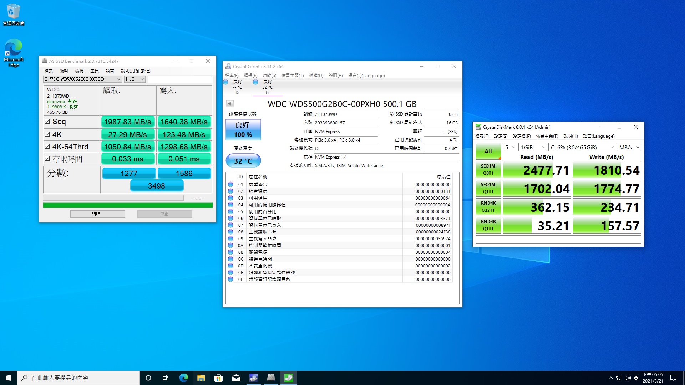Click the 中止 abort button in AS SSD
Viewport: 685px width, 385px height.
pyautogui.click(x=164, y=214)
